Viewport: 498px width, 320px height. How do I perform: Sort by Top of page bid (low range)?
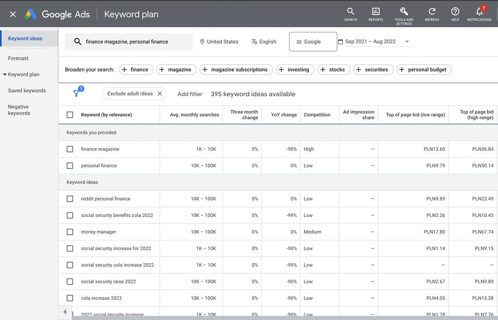click(415, 115)
